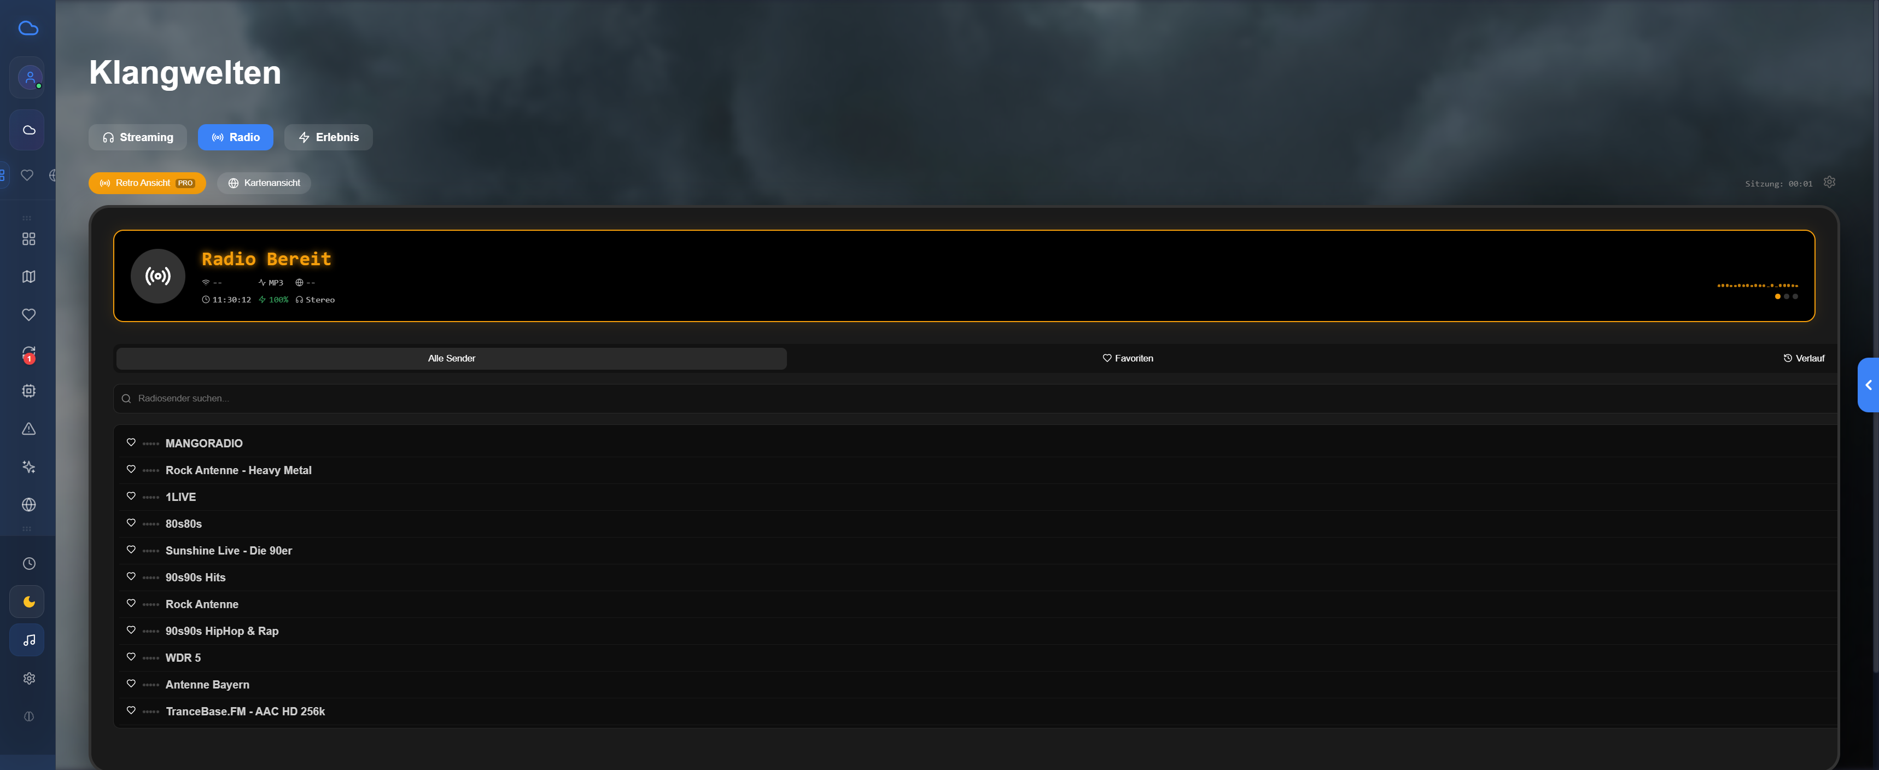Screen dimensions: 1879x770
Task: Switch to Kartenansicht view
Action: click(264, 183)
